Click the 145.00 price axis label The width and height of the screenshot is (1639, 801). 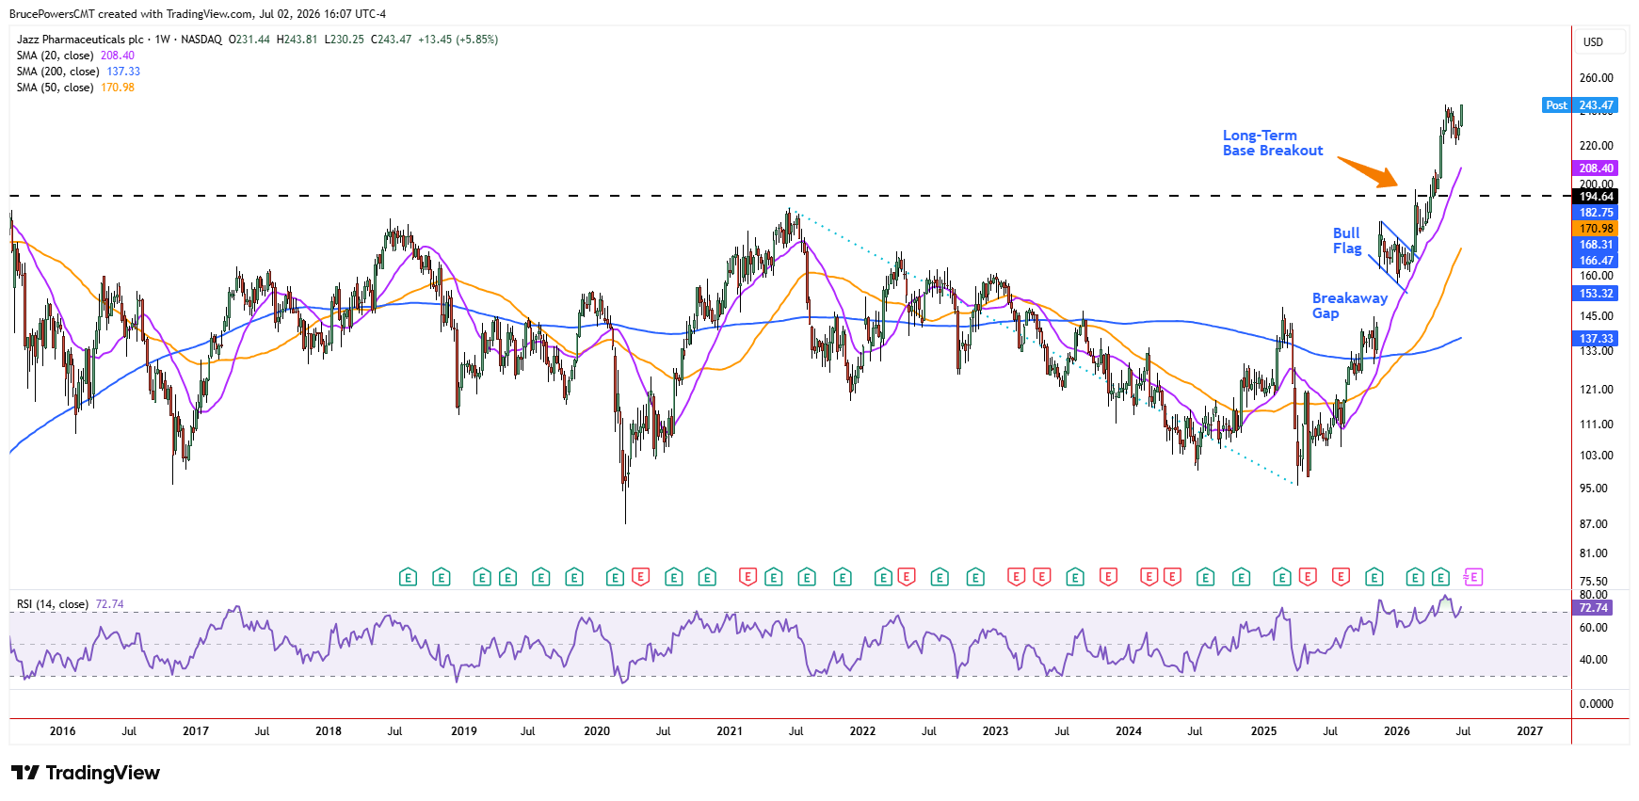pos(1597,316)
